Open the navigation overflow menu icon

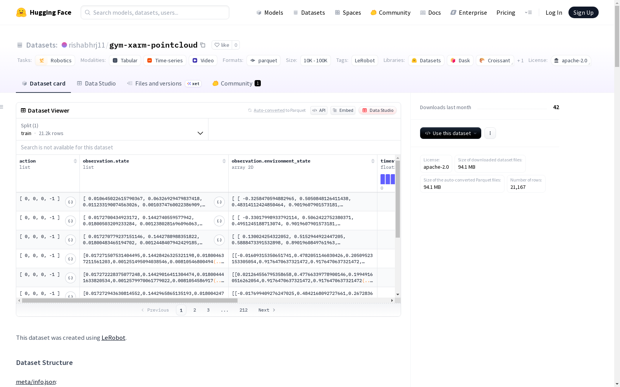528,12
